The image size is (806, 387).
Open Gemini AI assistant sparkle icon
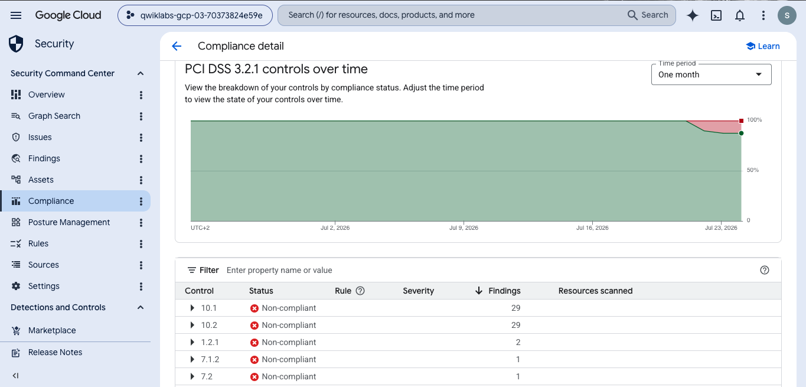(x=693, y=16)
